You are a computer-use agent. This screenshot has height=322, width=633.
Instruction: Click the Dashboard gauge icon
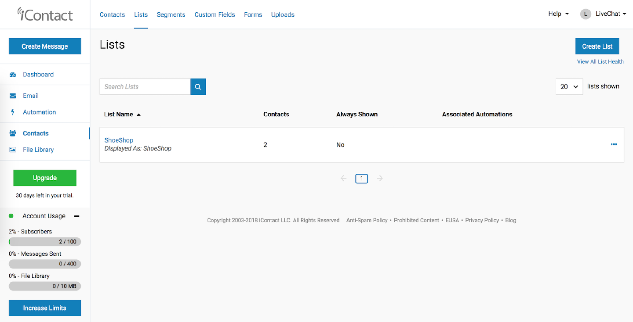coord(13,75)
